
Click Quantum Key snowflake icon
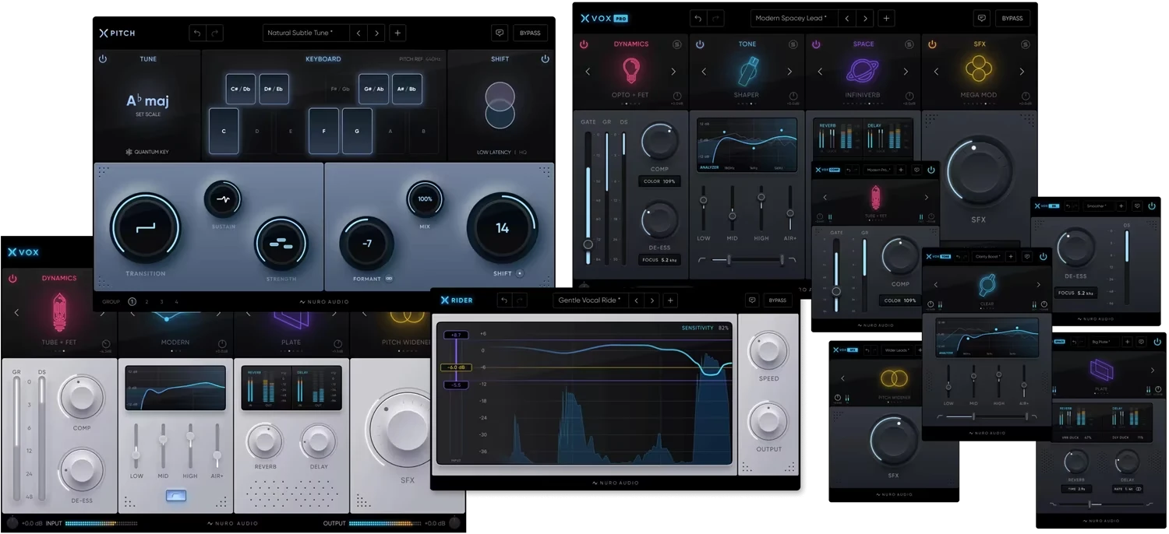[129, 152]
